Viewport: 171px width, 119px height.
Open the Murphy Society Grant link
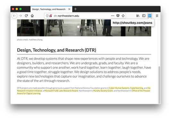click(103, 91)
